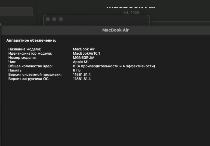Click the MacBook Air window title
The width and height of the screenshot is (210, 146).
click(115, 30)
